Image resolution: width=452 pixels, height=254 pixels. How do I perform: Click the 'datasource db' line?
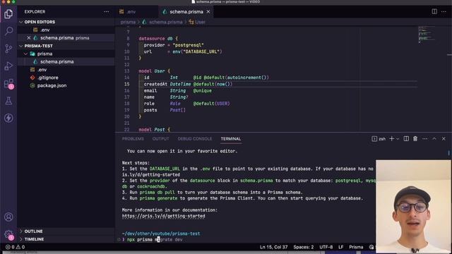pyautogui.click(x=158, y=39)
